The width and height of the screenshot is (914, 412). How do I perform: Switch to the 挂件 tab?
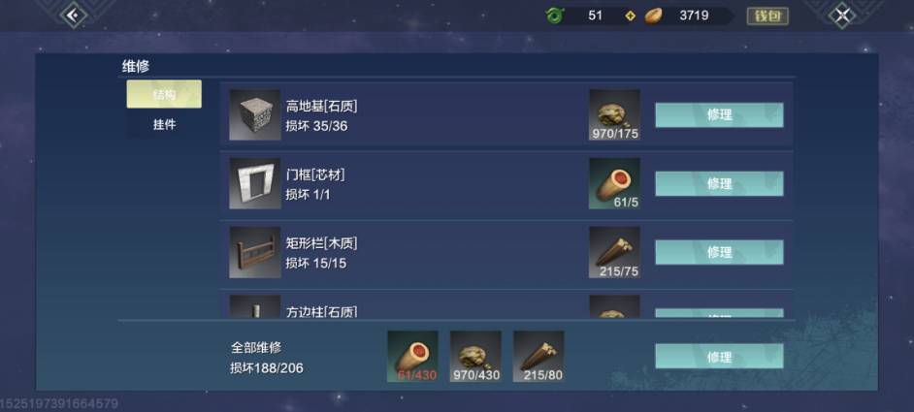click(x=164, y=125)
